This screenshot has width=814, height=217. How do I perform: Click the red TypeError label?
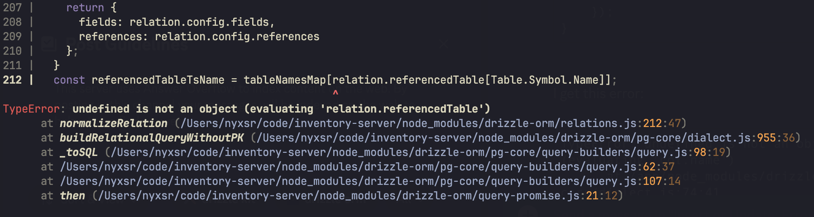pos(31,109)
